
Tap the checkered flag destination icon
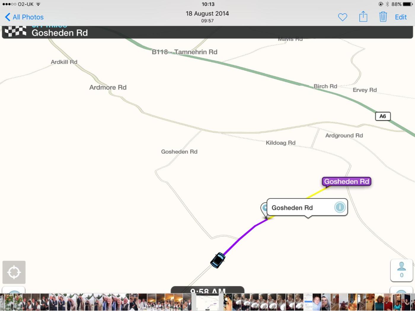click(x=15, y=31)
